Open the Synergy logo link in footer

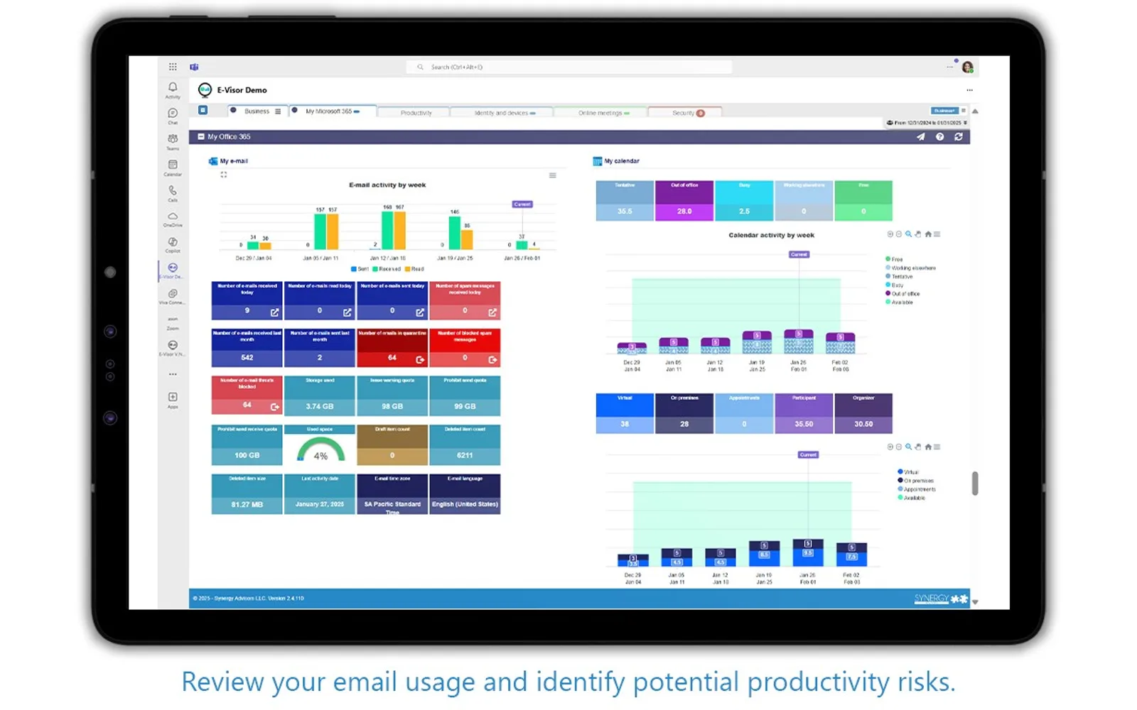tap(941, 599)
